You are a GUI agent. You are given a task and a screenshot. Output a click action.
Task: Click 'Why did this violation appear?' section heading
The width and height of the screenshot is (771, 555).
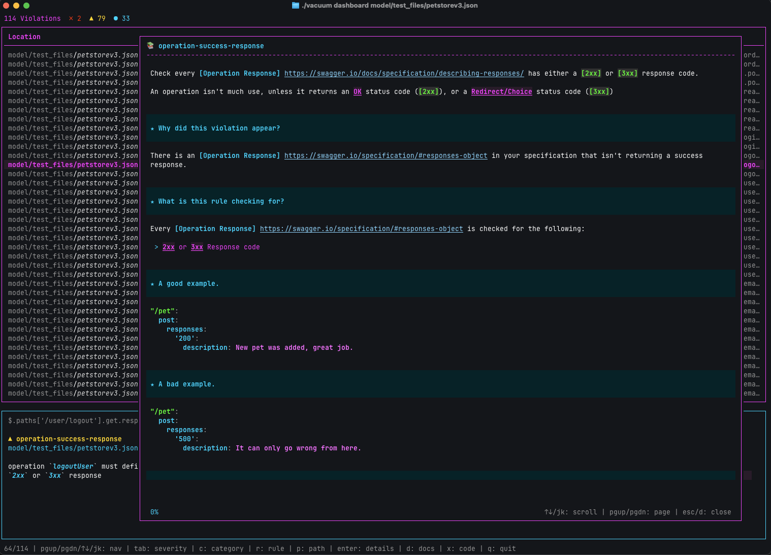click(x=219, y=128)
